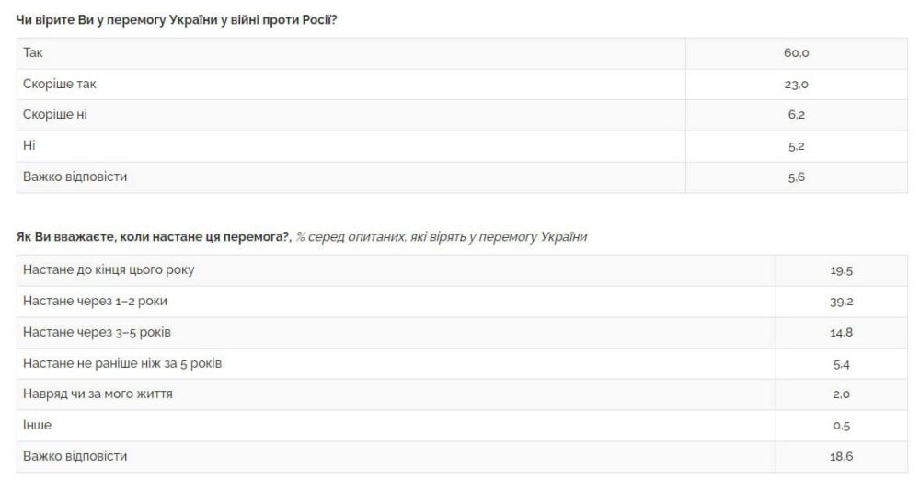Click the 39.2 value cell
The image size is (920, 480).
(841, 302)
